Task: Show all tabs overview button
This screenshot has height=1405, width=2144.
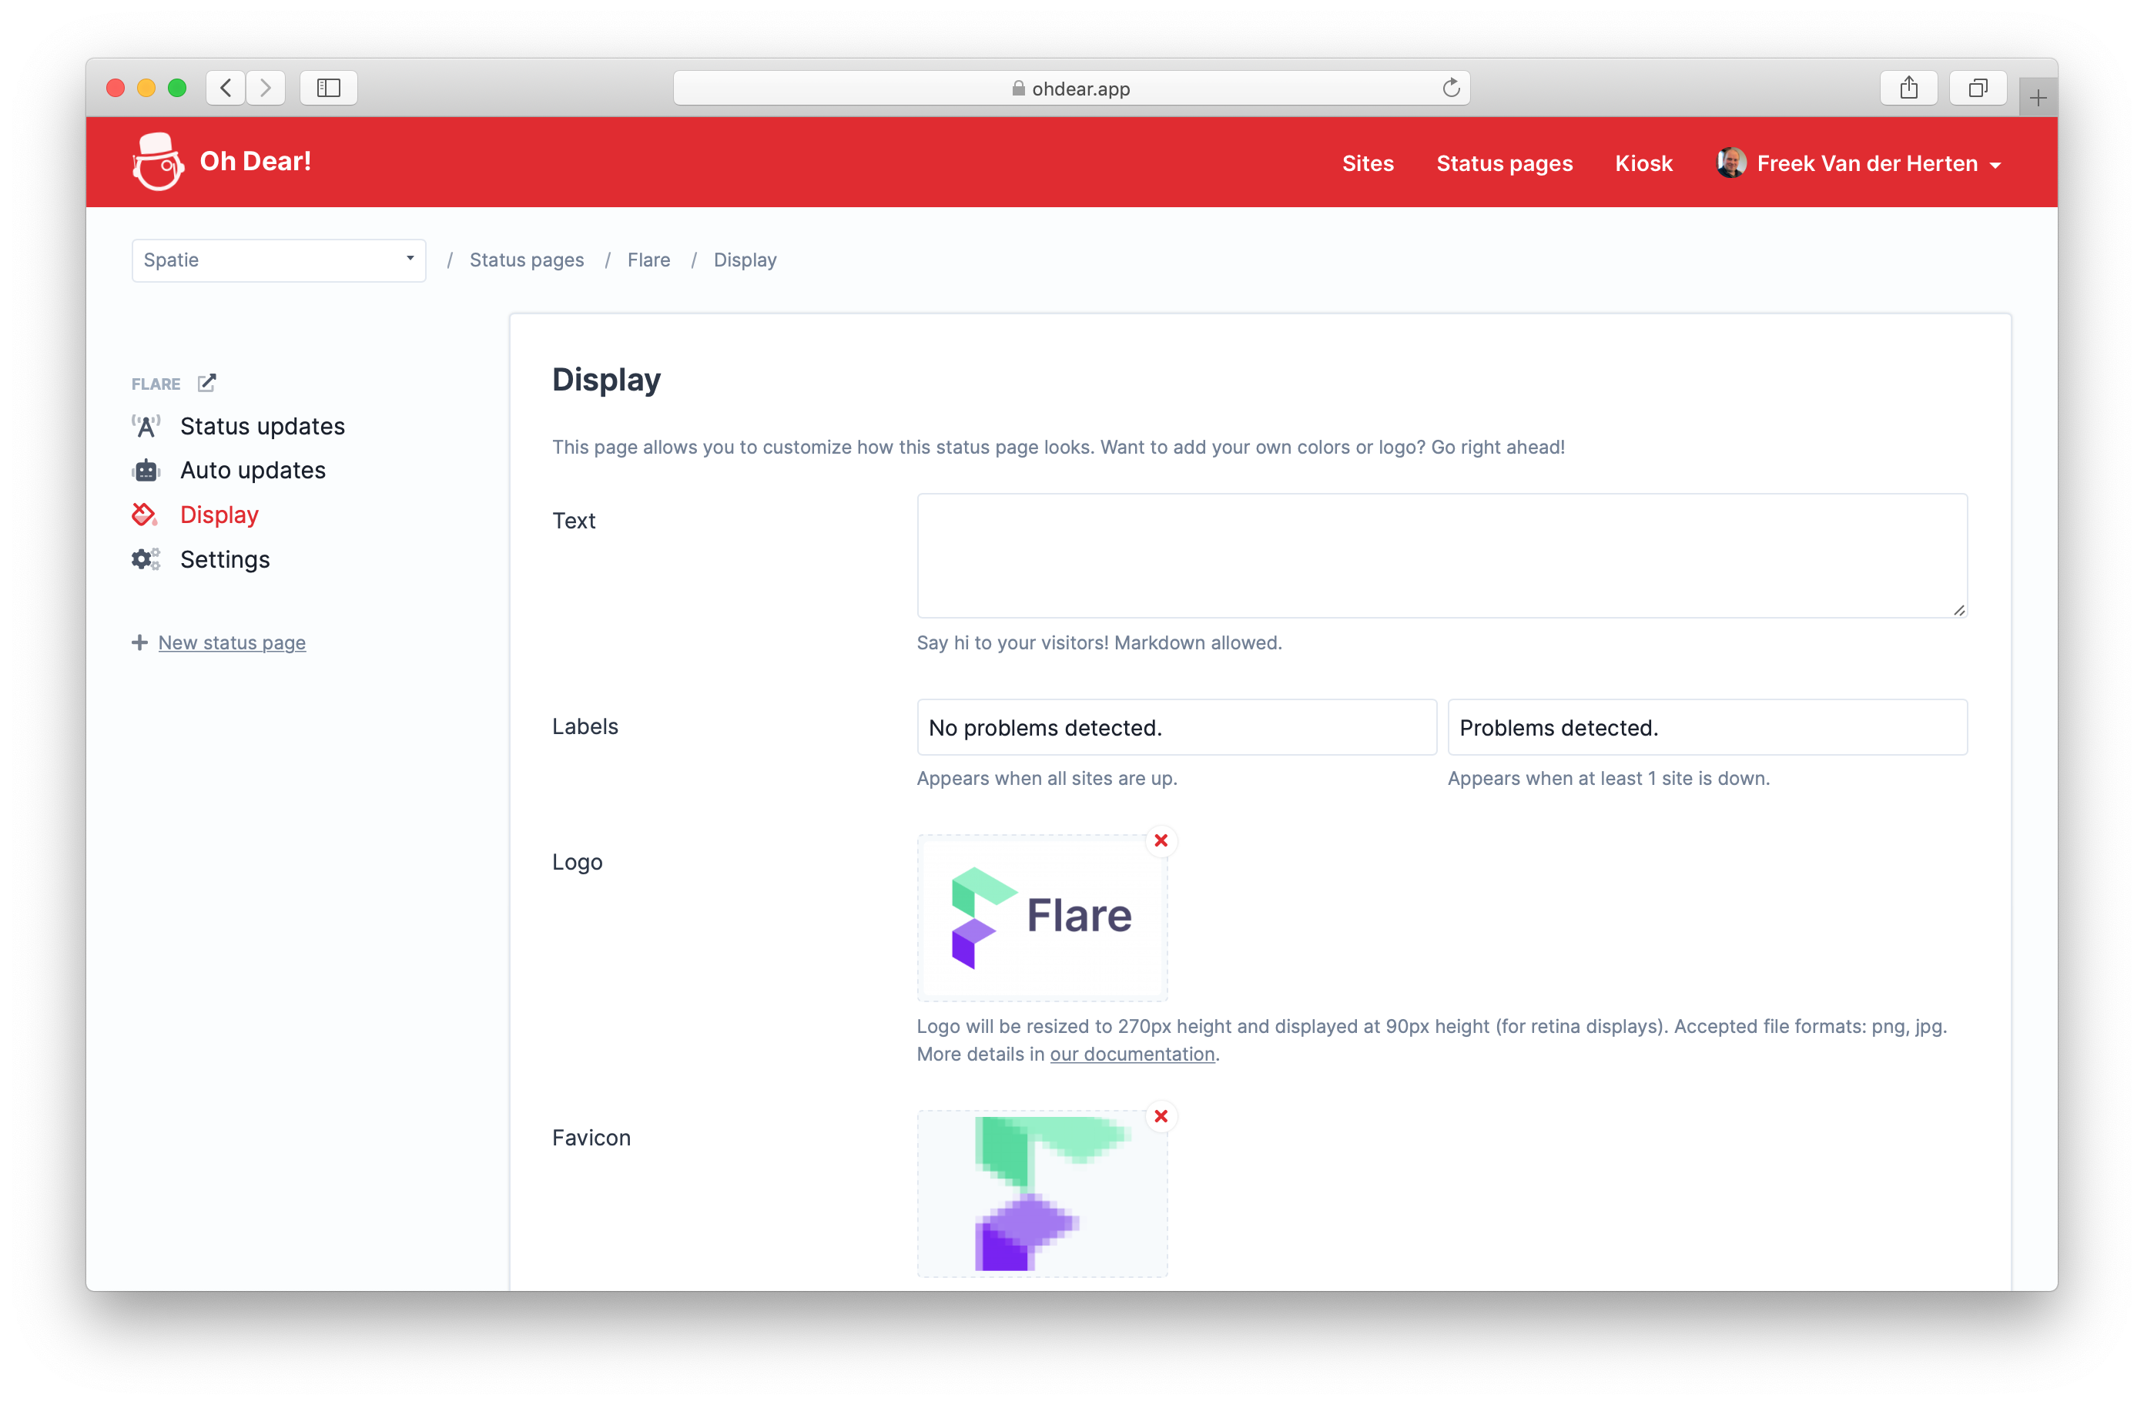Action: 1978,87
